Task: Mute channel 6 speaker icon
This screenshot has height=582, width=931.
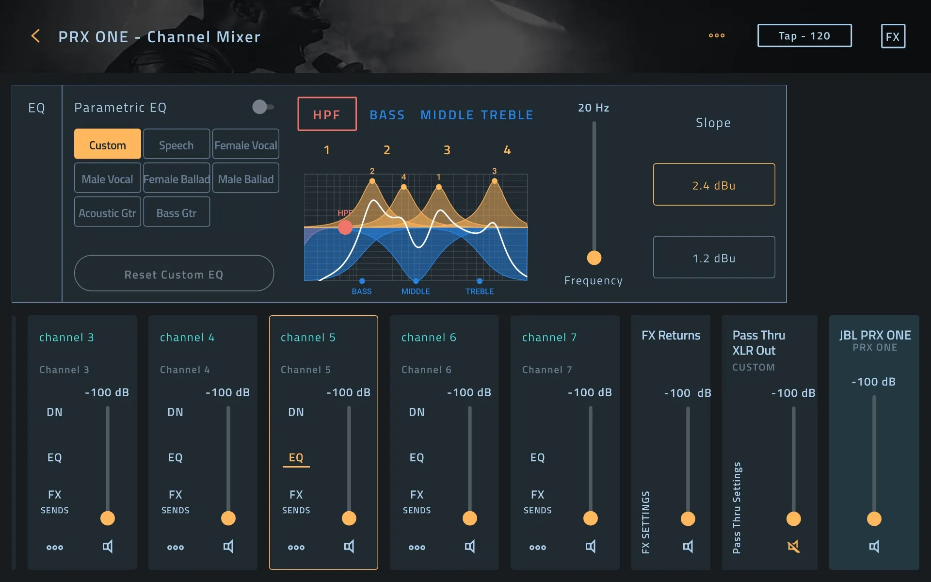Action: coord(470,546)
